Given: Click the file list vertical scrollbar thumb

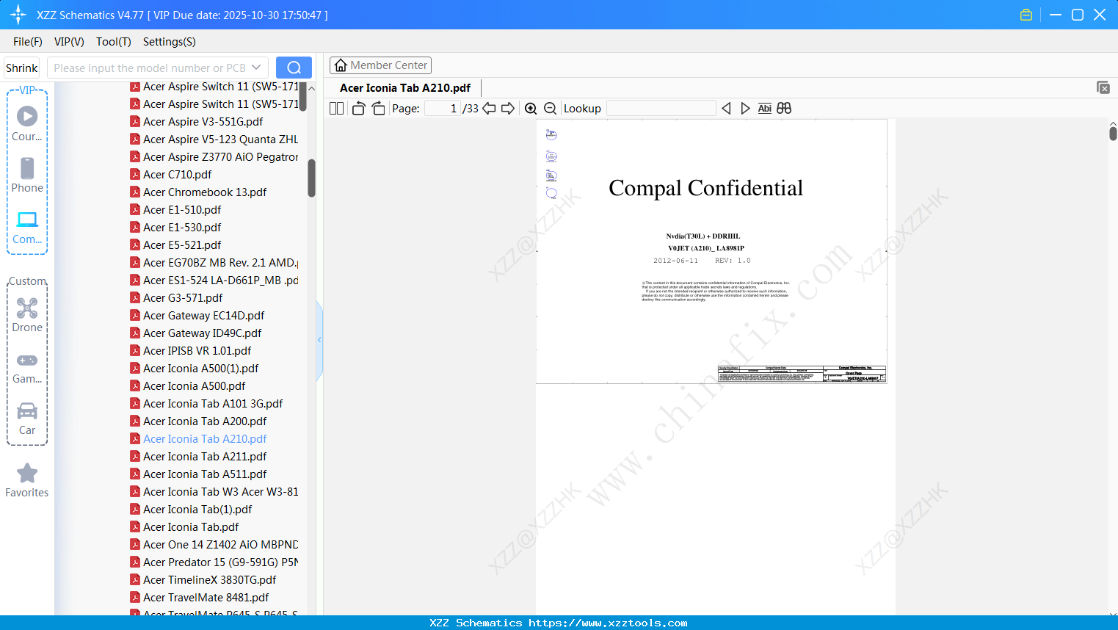Looking at the screenshot, I should point(311,178).
